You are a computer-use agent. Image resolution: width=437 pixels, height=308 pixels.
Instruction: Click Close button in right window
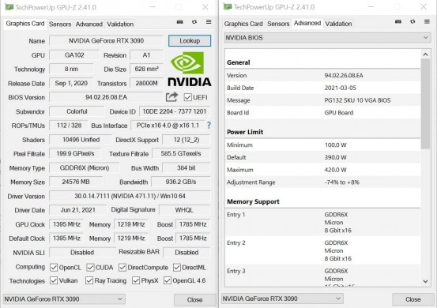coord(413,299)
